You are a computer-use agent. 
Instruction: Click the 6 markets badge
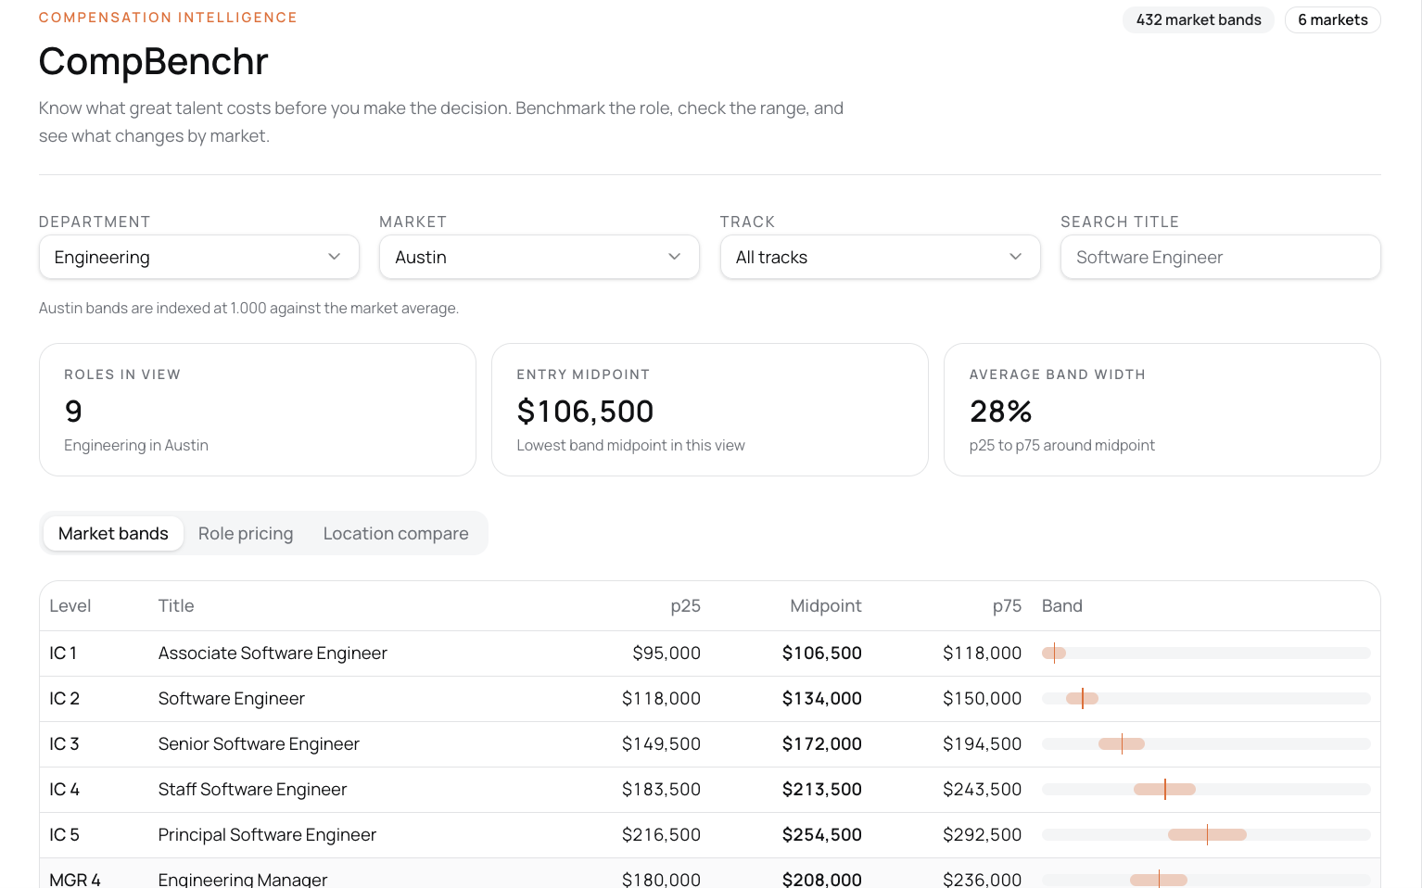(x=1333, y=19)
